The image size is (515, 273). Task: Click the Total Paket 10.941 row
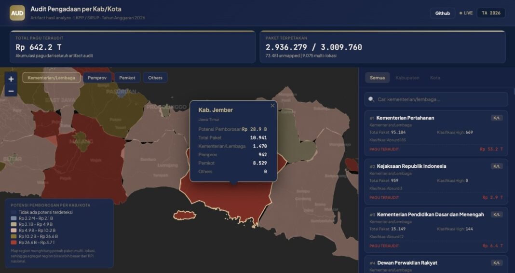232,138
